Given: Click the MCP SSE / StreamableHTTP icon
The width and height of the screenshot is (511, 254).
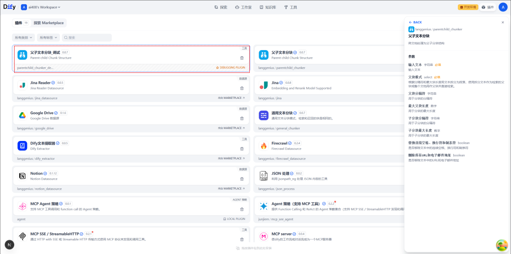Looking at the screenshot, I should pos(22,236).
